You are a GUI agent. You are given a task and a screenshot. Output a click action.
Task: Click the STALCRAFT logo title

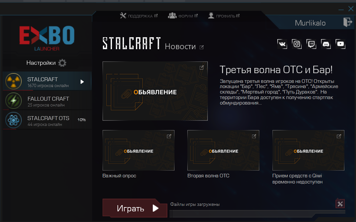click(132, 44)
